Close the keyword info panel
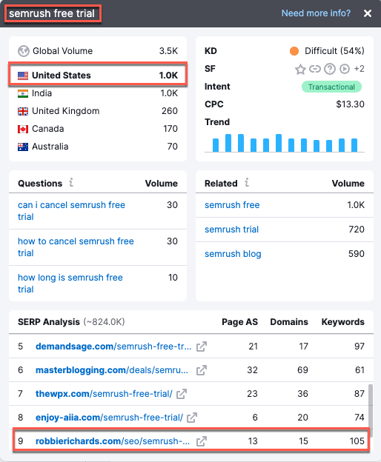Image resolution: width=381 pixels, height=462 pixels. (x=368, y=13)
